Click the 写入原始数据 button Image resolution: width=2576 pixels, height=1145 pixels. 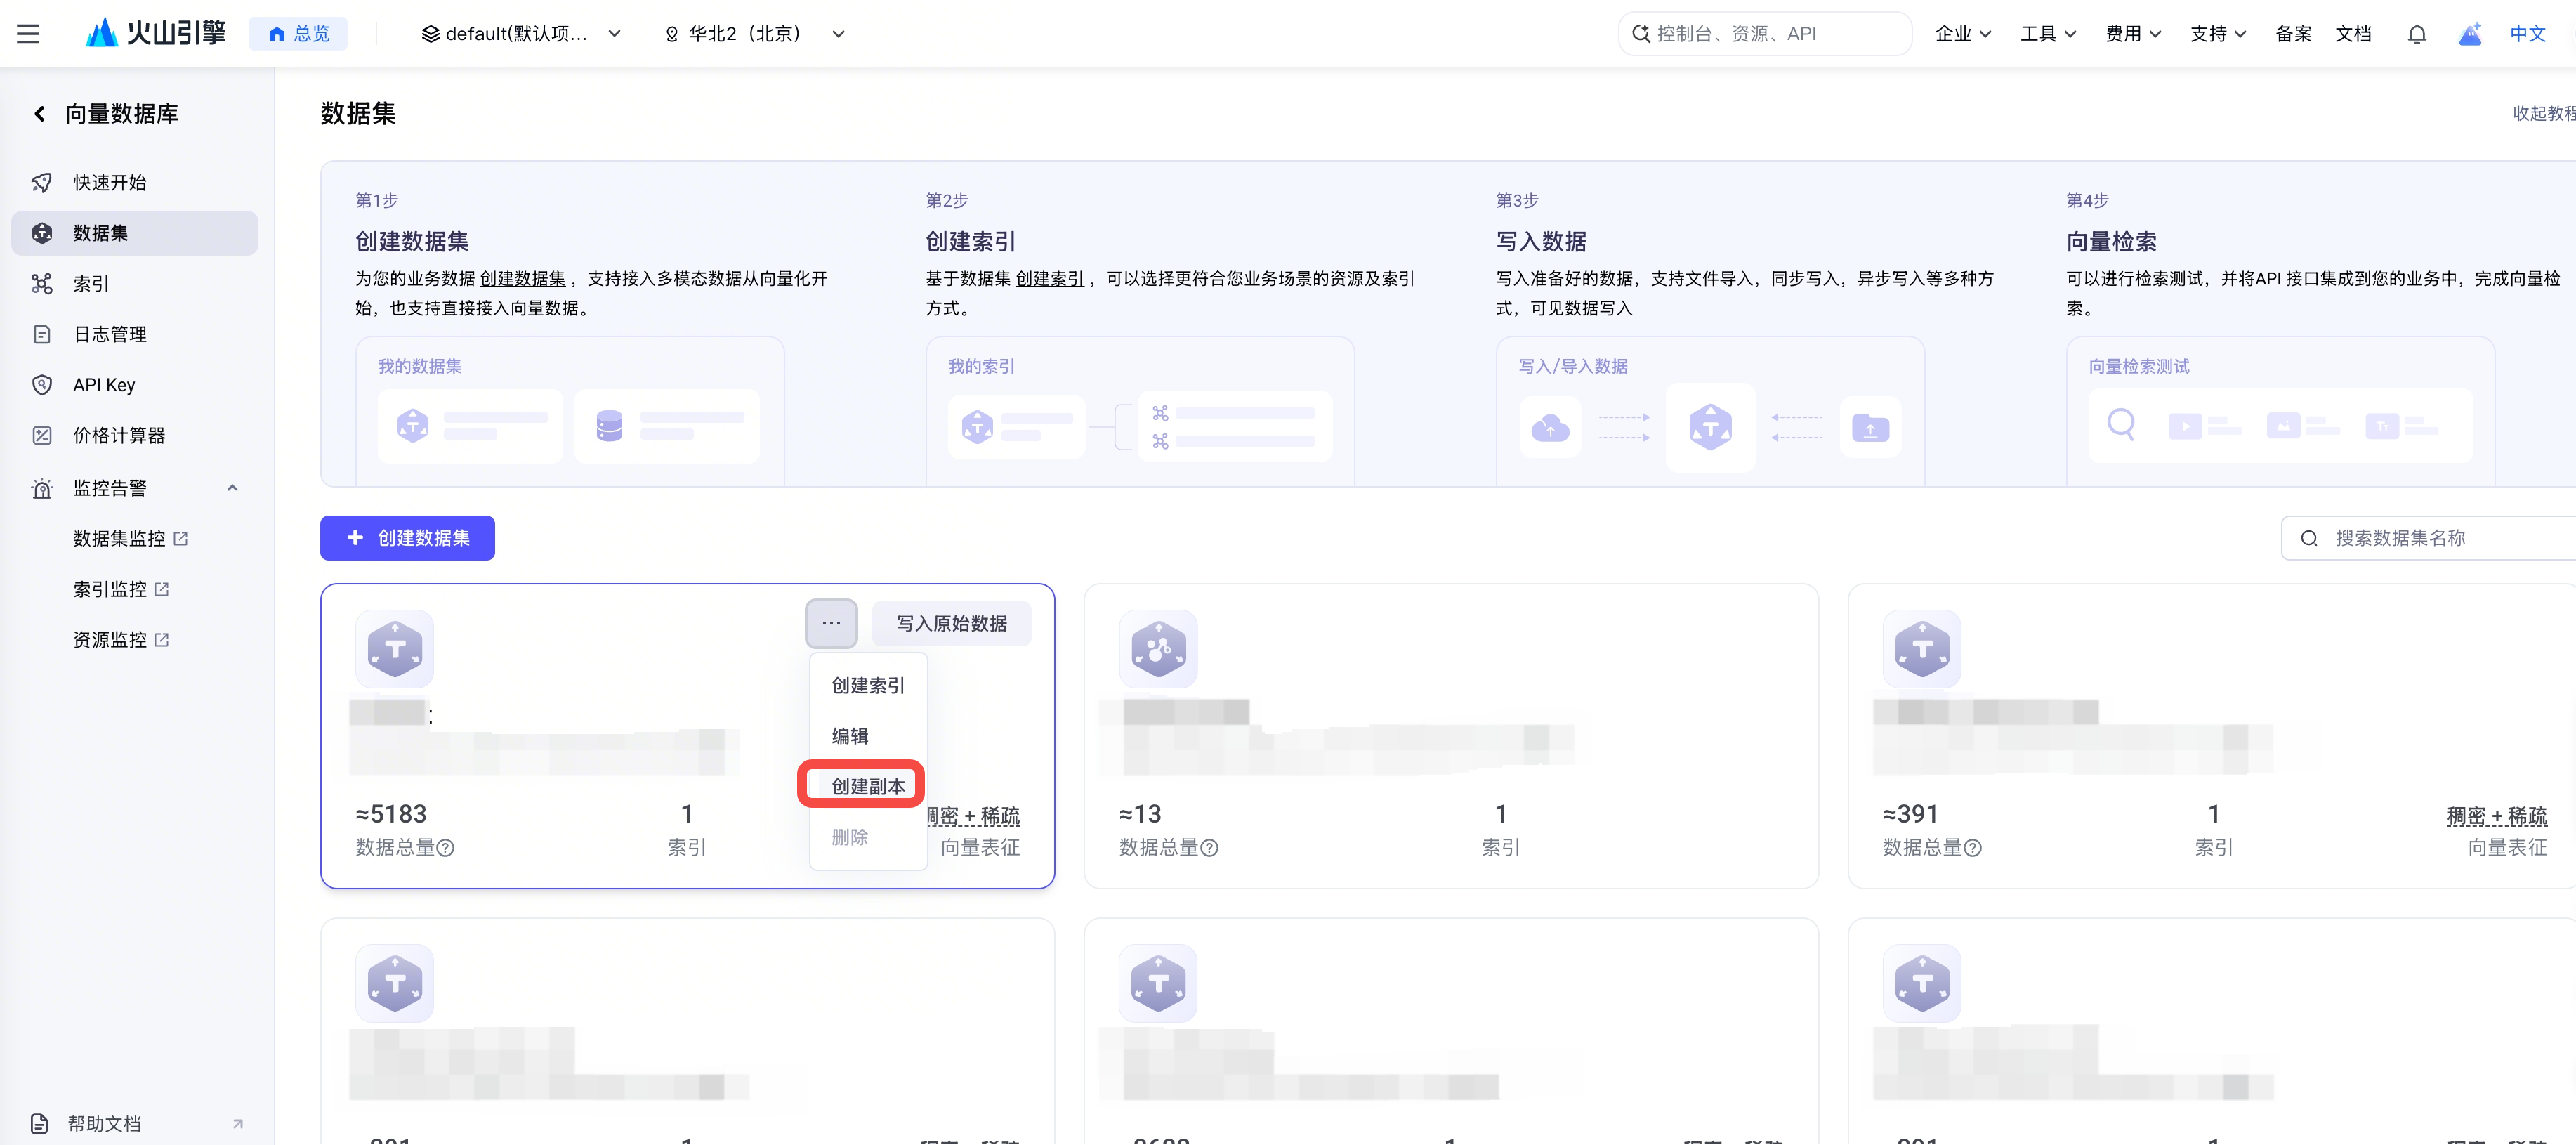[951, 623]
